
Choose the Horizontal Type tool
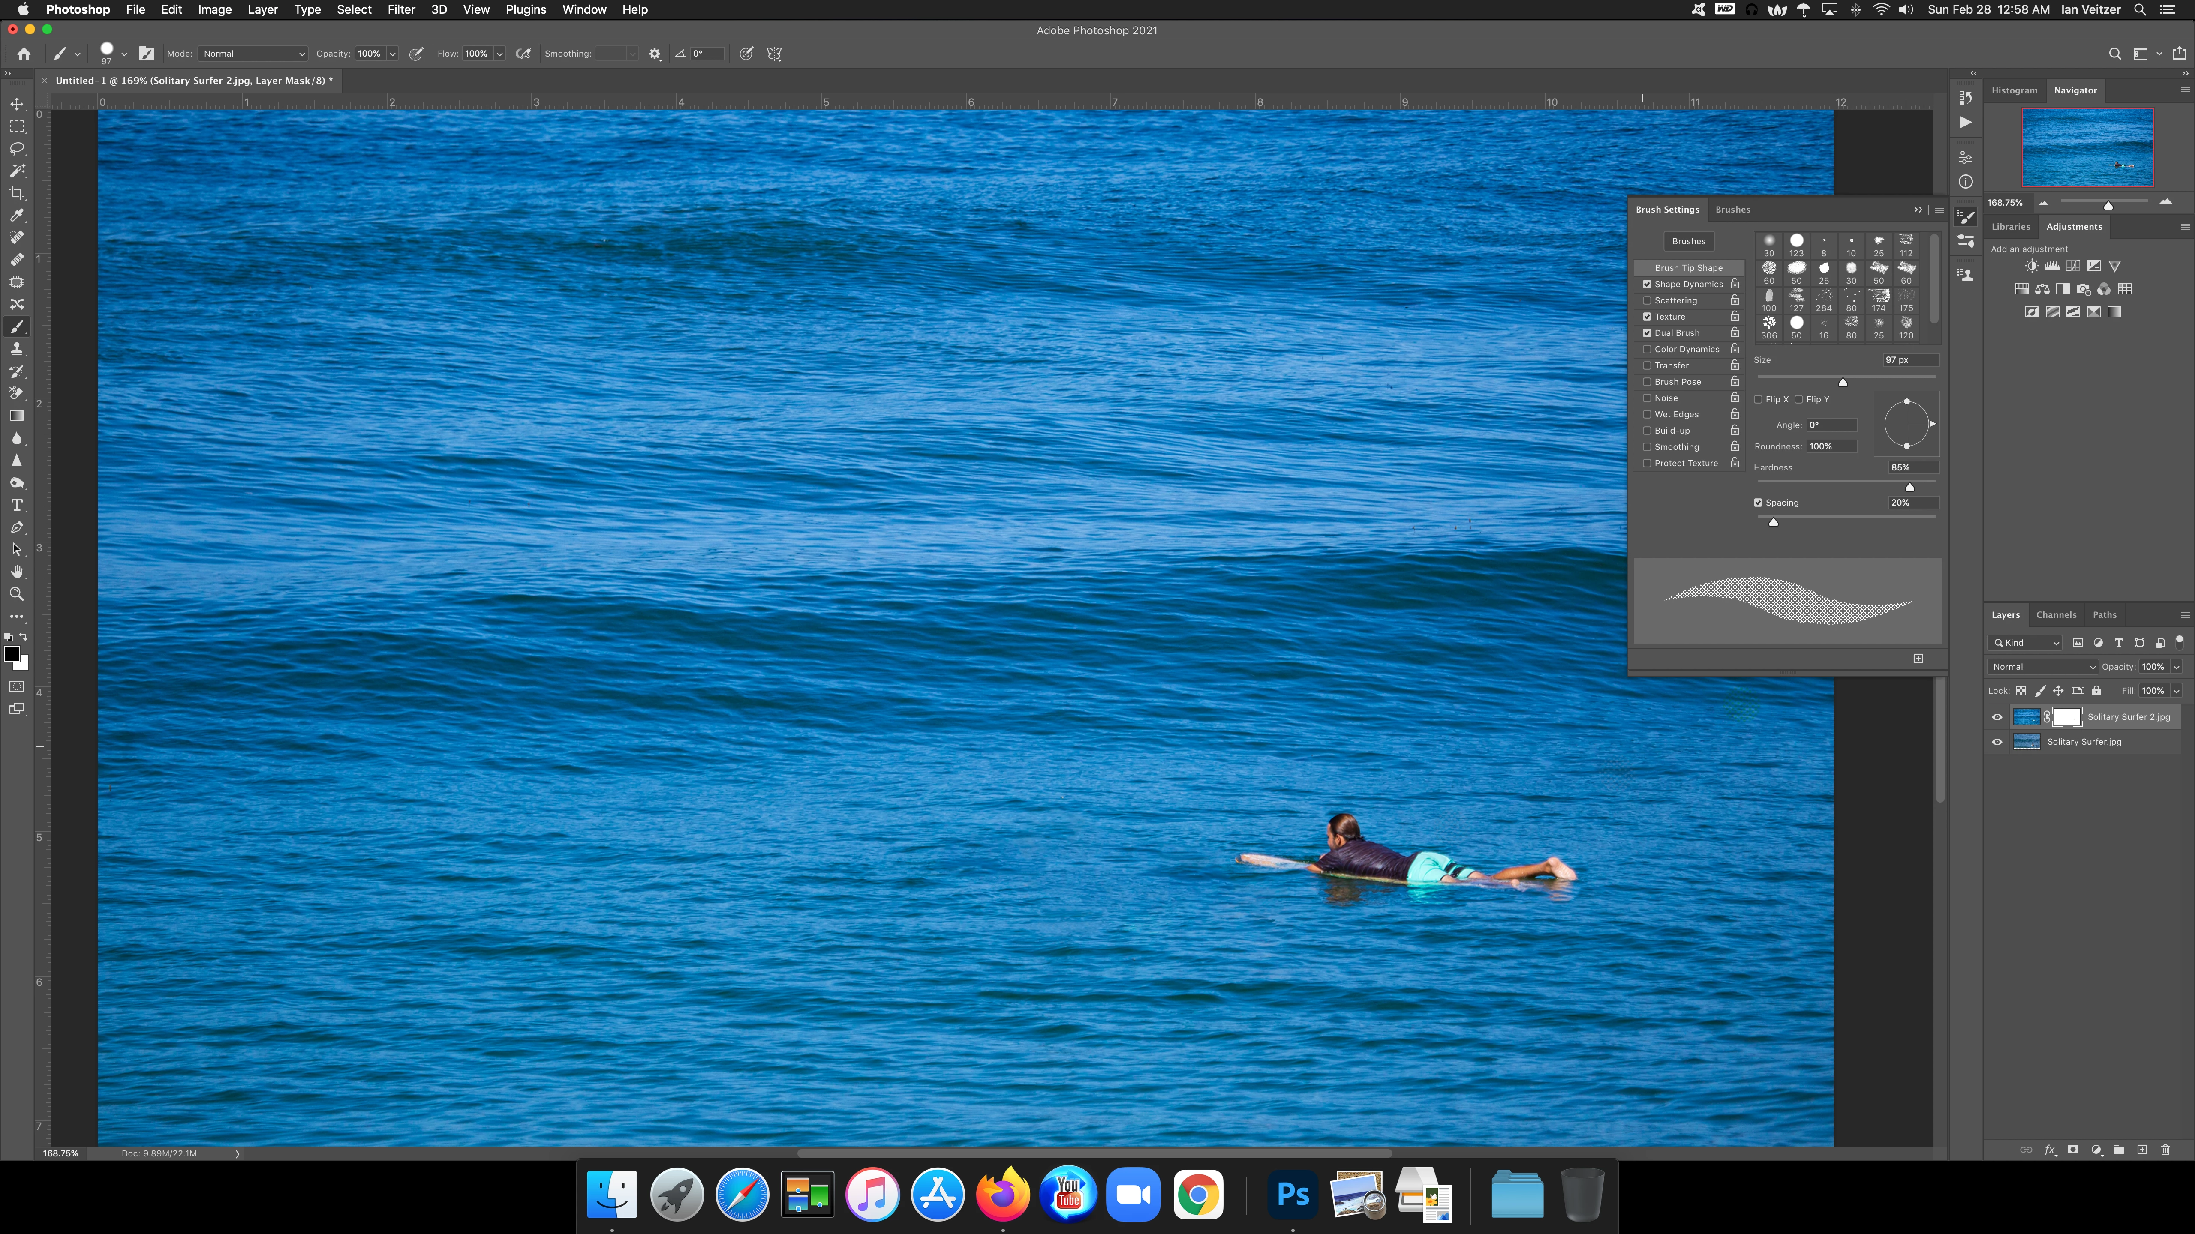pyautogui.click(x=16, y=505)
